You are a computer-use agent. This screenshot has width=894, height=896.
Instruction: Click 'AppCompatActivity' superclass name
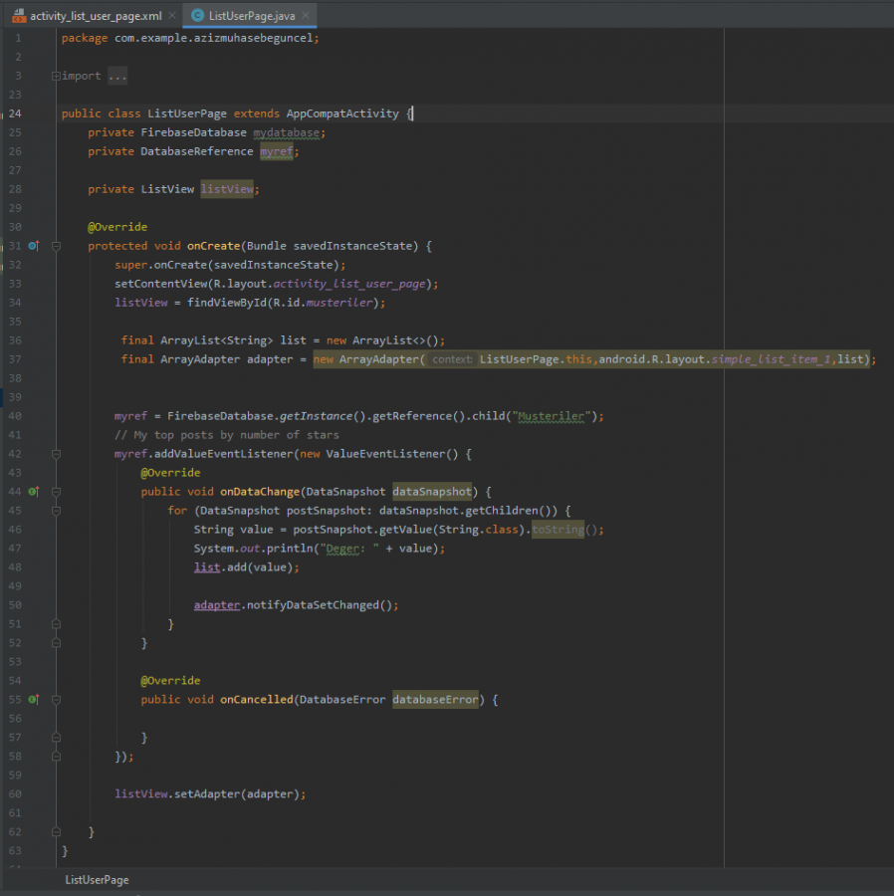coord(342,113)
